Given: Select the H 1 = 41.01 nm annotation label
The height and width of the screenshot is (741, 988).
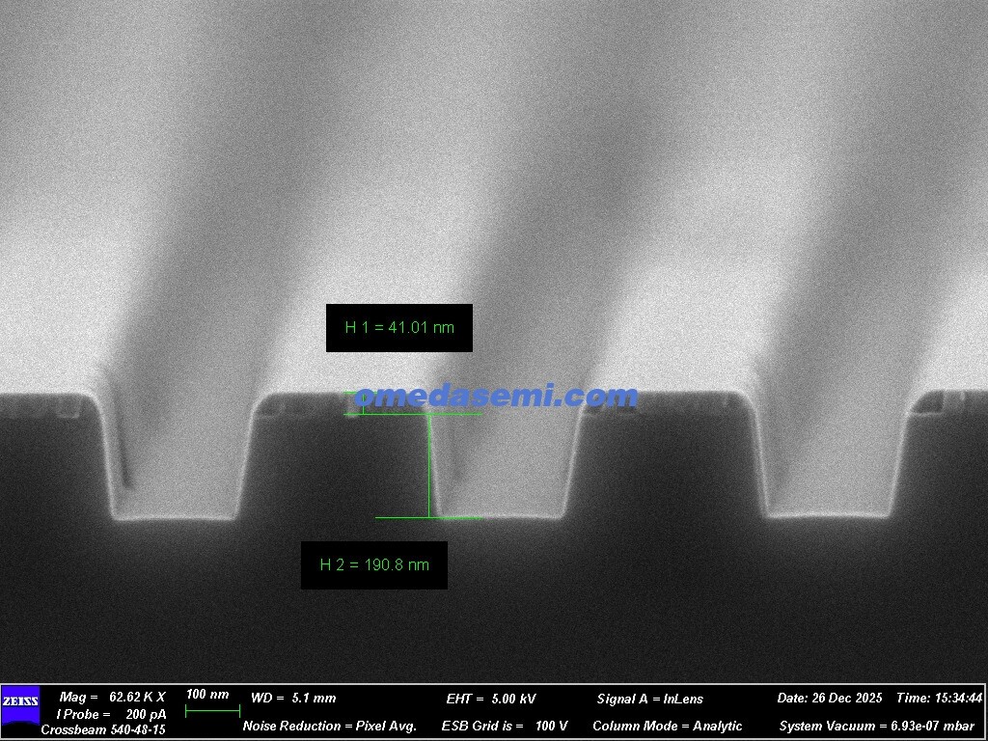Looking at the screenshot, I should 399,327.
